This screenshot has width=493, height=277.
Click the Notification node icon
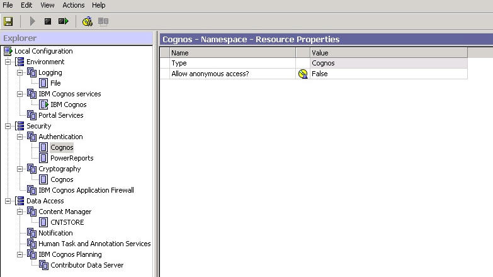31,233
